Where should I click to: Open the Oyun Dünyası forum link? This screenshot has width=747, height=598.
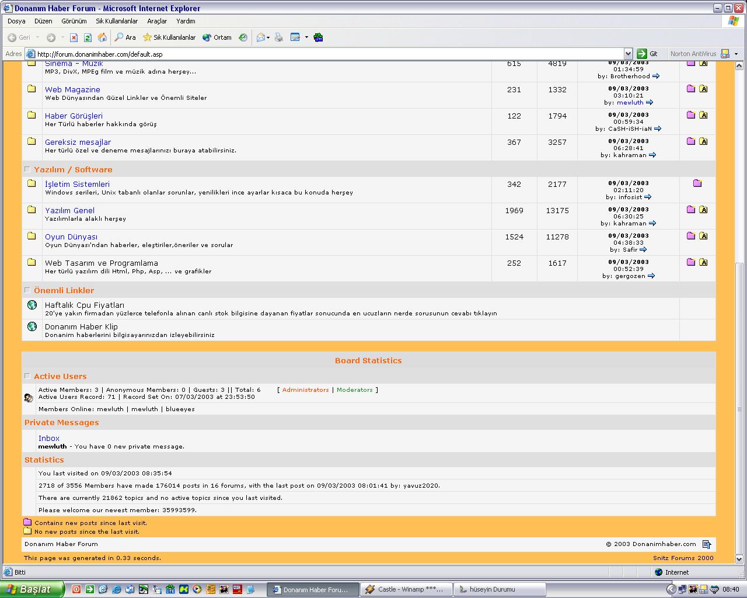[x=71, y=237]
